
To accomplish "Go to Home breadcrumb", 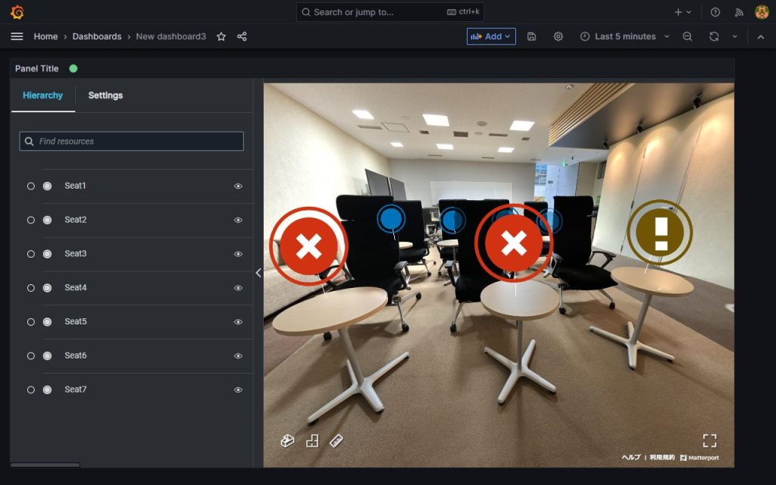I will point(45,36).
